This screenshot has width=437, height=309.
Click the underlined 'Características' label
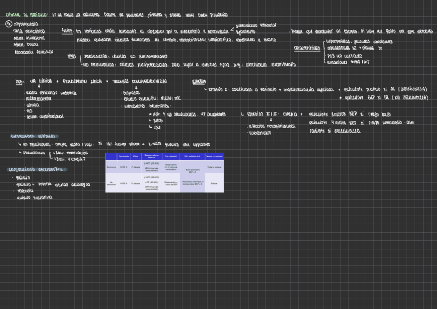point(307,48)
